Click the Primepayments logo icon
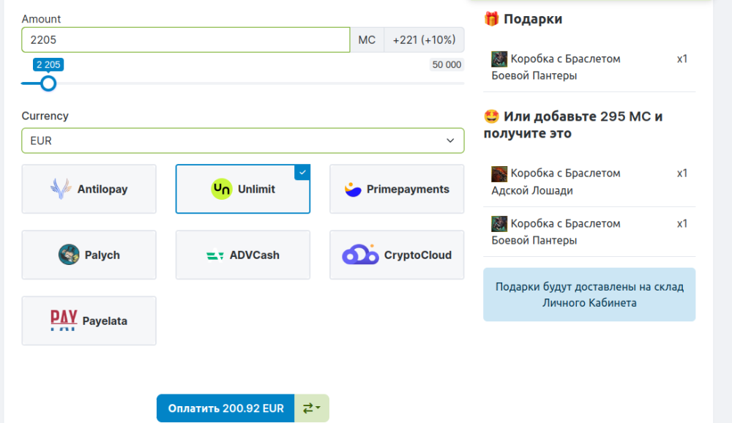Image resolution: width=732 pixels, height=423 pixels. pos(354,189)
